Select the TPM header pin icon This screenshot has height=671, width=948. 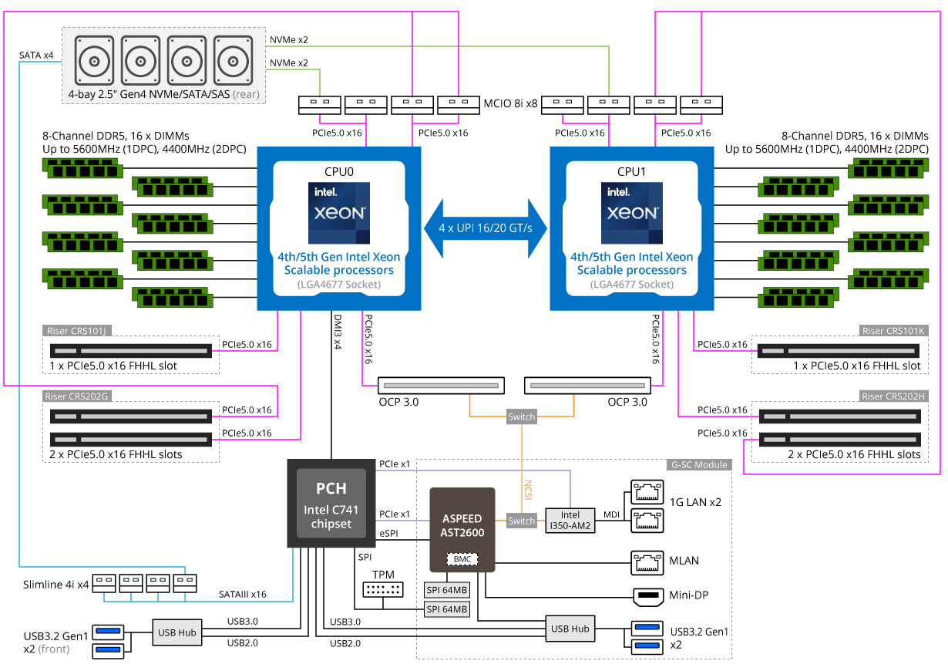(382, 589)
